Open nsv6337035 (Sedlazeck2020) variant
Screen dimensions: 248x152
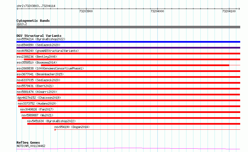point(38,80)
